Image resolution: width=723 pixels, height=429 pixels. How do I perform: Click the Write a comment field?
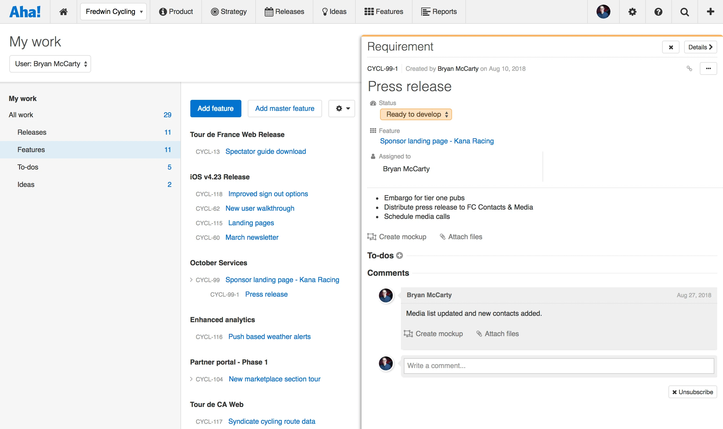[x=558, y=366]
